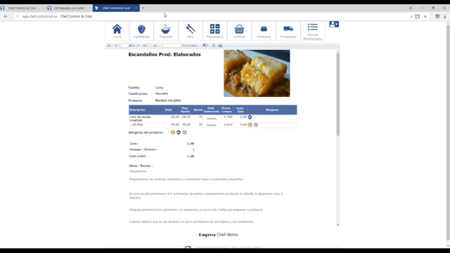Close the active Chef Control & Cost tab
The width and height of the screenshot is (450, 253).
[x=136, y=8]
